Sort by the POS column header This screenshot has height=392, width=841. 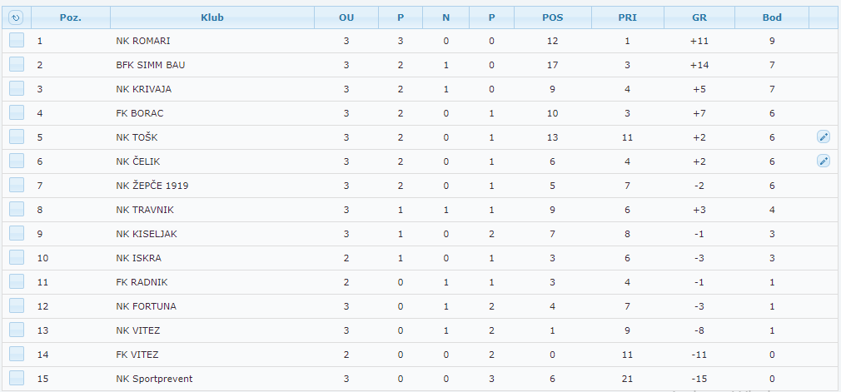[553, 17]
